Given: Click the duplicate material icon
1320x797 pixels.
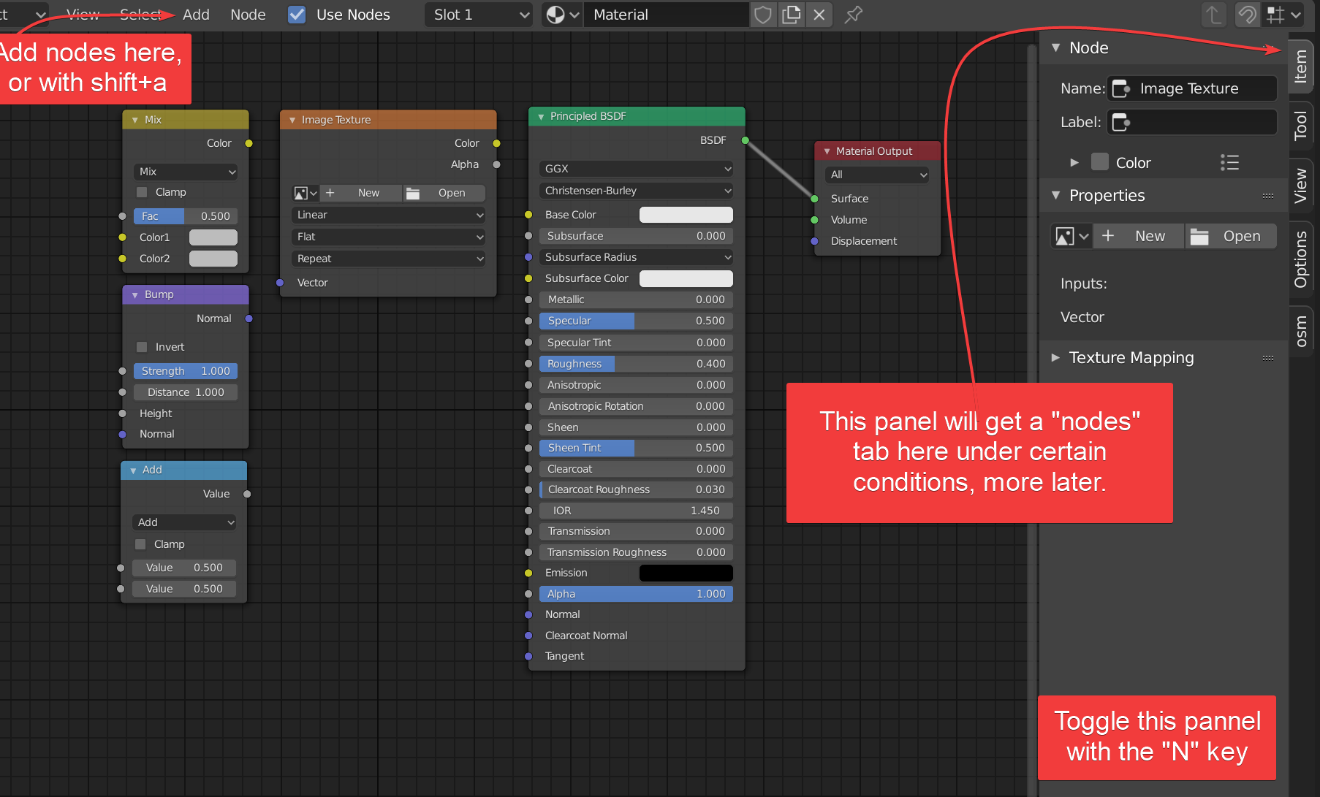Looking at the screenshot, I should tap(791, 15).
